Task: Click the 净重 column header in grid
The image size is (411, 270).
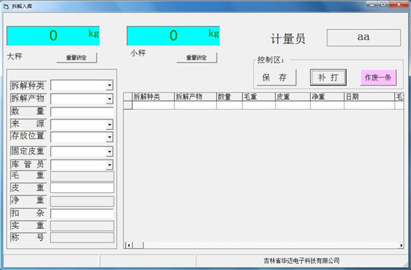Action: coord(327,97)
